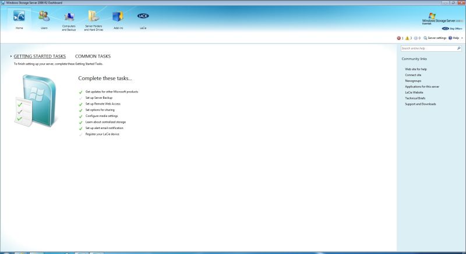Switch to Common Tasks tab

coord(93,56)
